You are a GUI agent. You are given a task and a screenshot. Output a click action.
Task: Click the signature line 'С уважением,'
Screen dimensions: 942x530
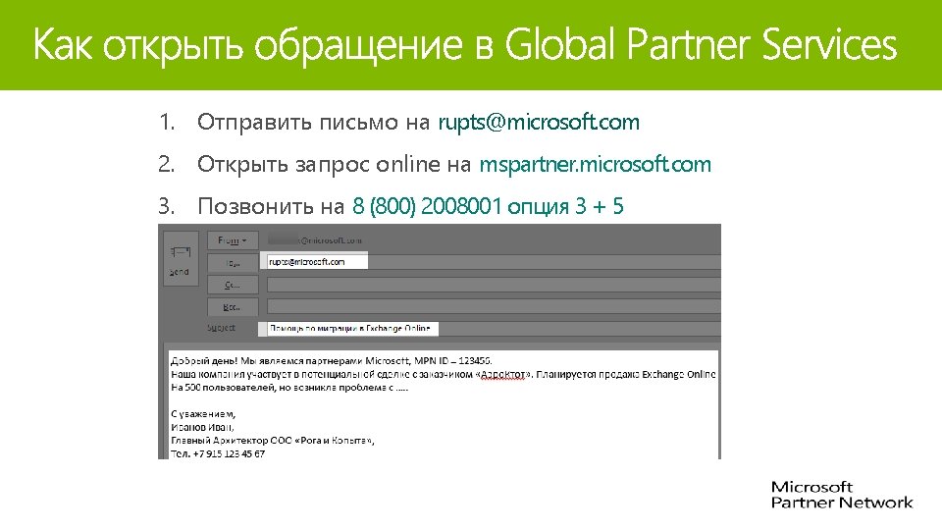[203, 414]
